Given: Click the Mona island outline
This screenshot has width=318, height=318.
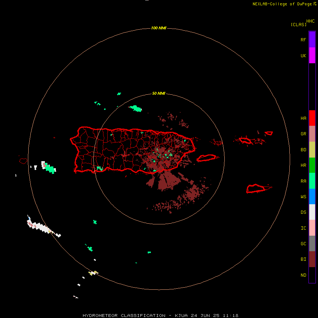Looking at the screenshot, I should 23,161.
